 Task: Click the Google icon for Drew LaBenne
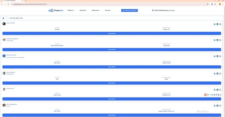coord(220,74)
